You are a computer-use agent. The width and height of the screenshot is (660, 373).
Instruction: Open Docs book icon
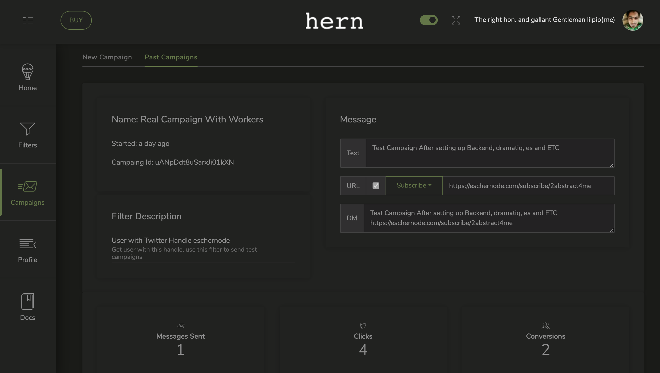[x=27, y=301]
